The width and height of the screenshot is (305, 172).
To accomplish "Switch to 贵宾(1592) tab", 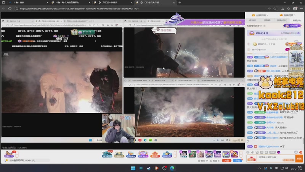I will click(282, 20).
